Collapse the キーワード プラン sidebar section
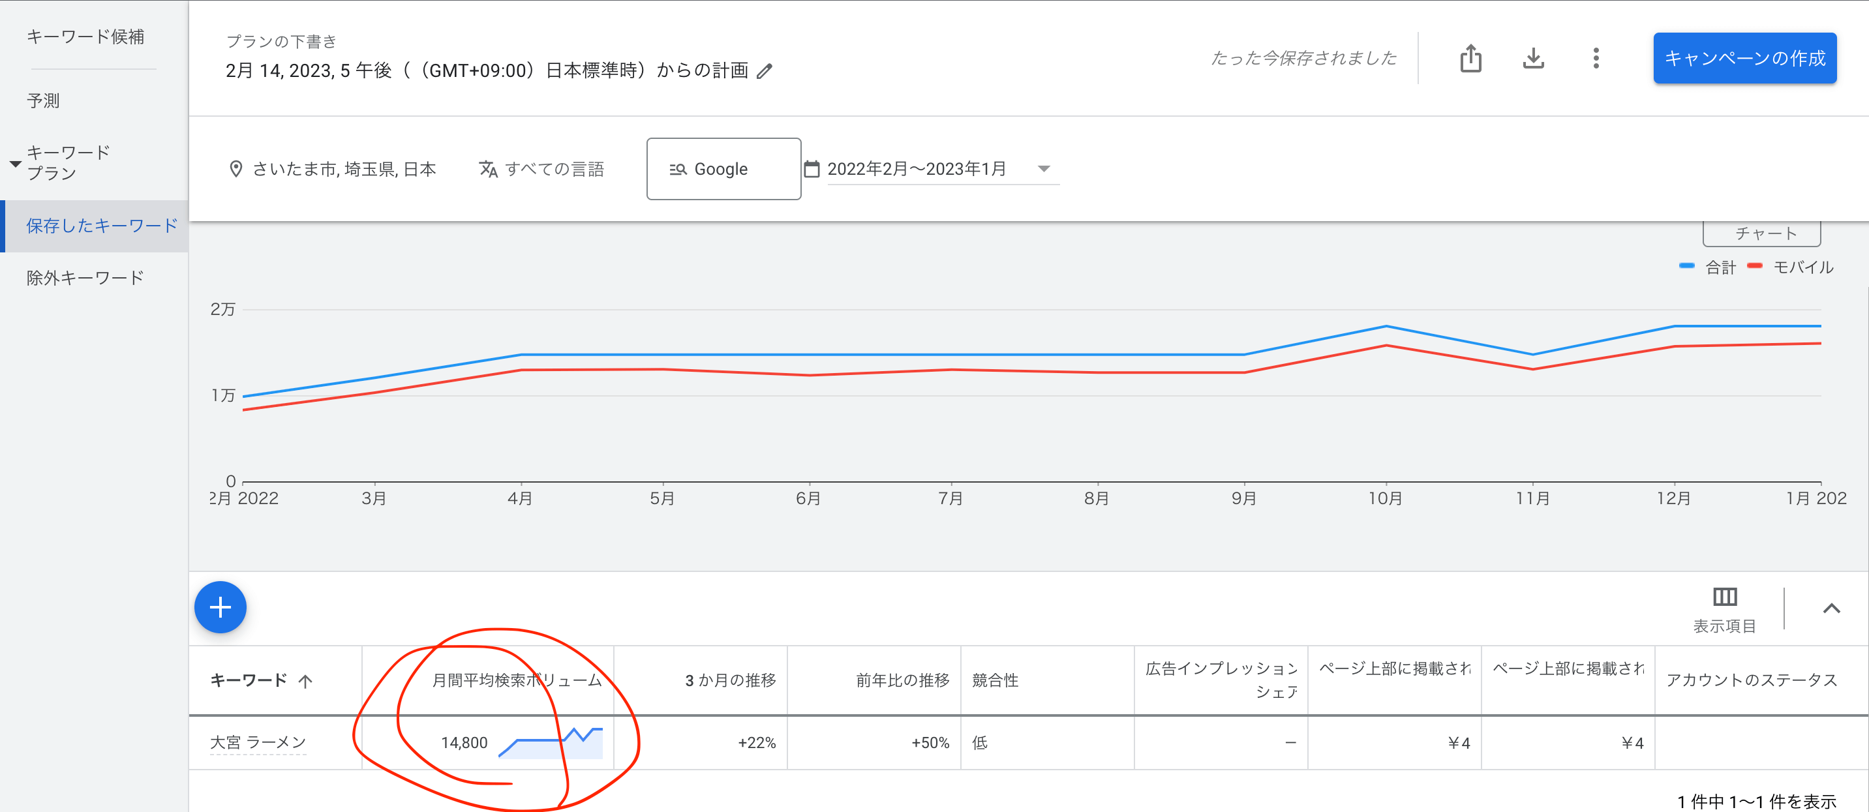1869x812 pixels. (x=15, y=163)
